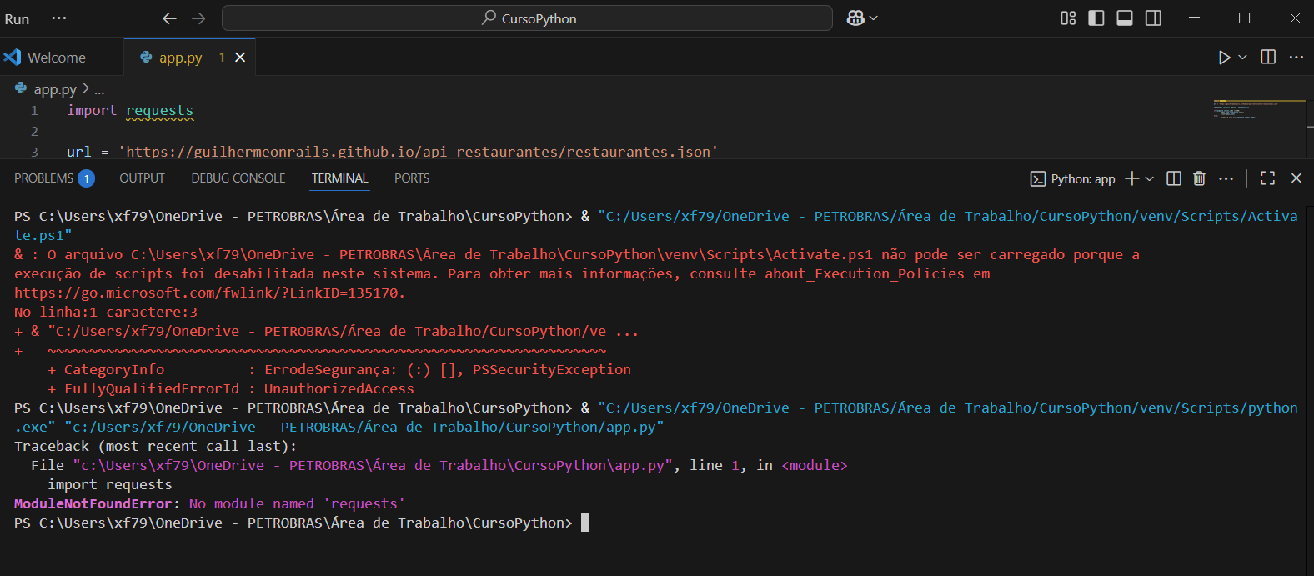This screenshot has width=1314, height=576.
Task: Click the editor minimap preview
Action: (1258, 111)
